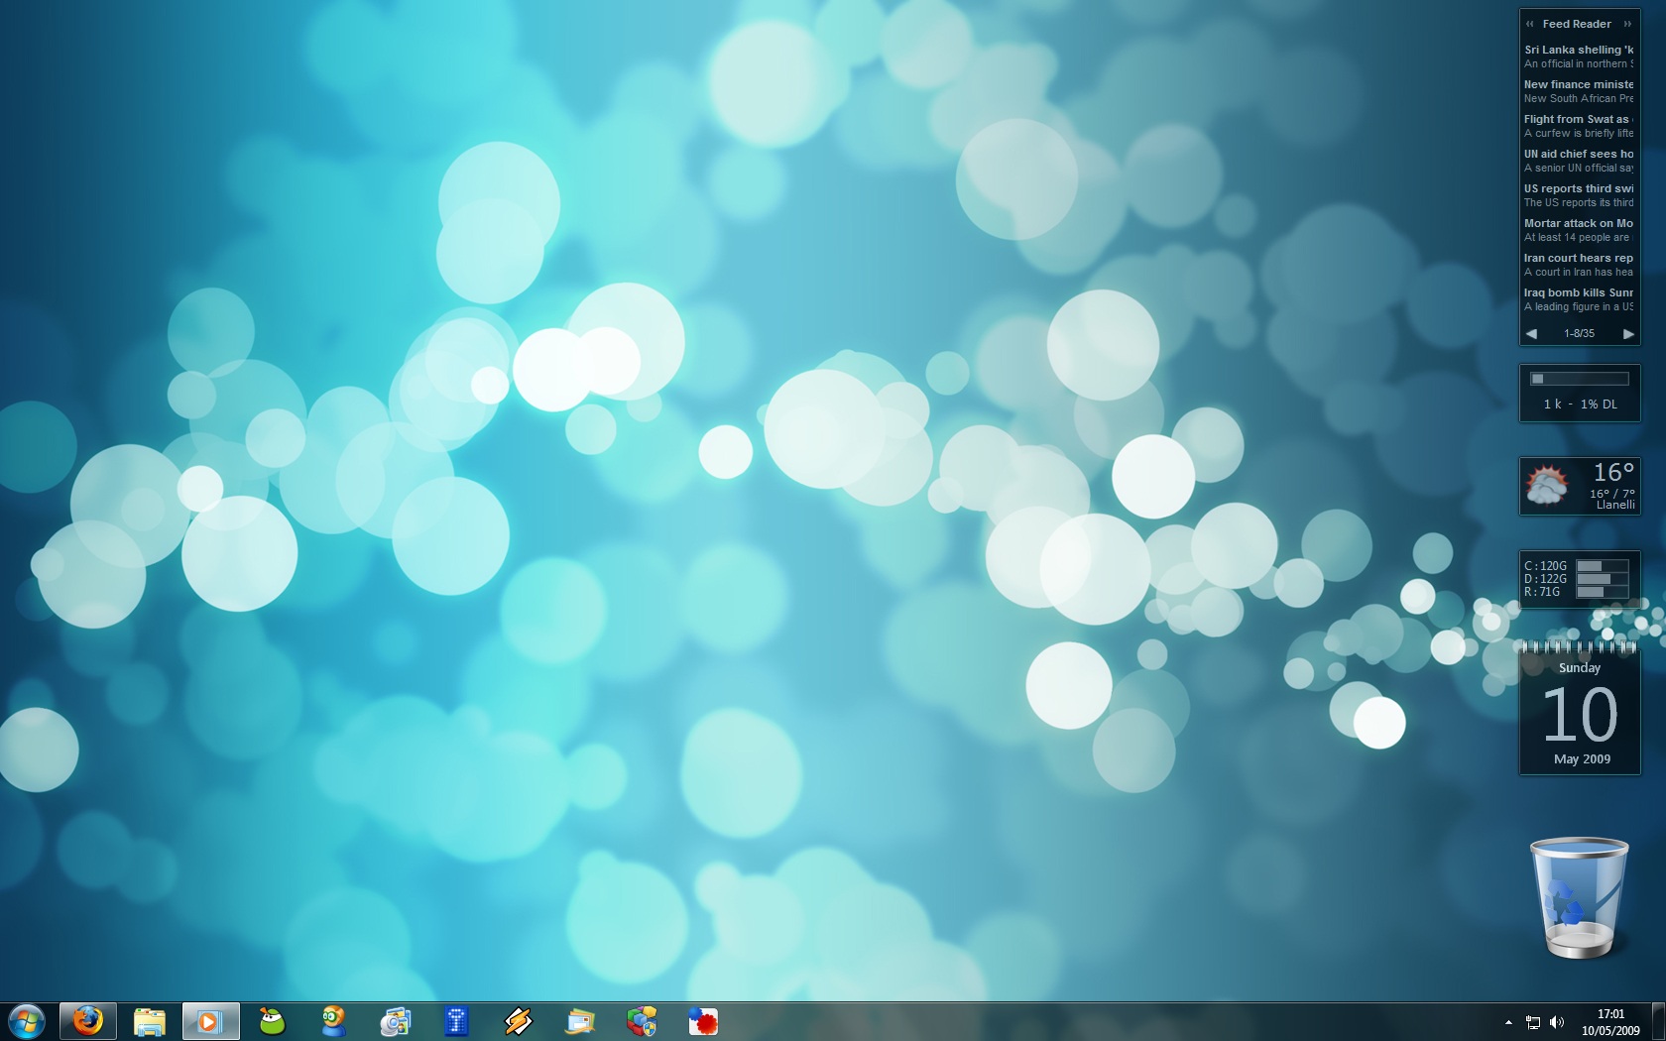
Task: Open Windows Live Mail taskbar icon
Action: click(580, 1021)
